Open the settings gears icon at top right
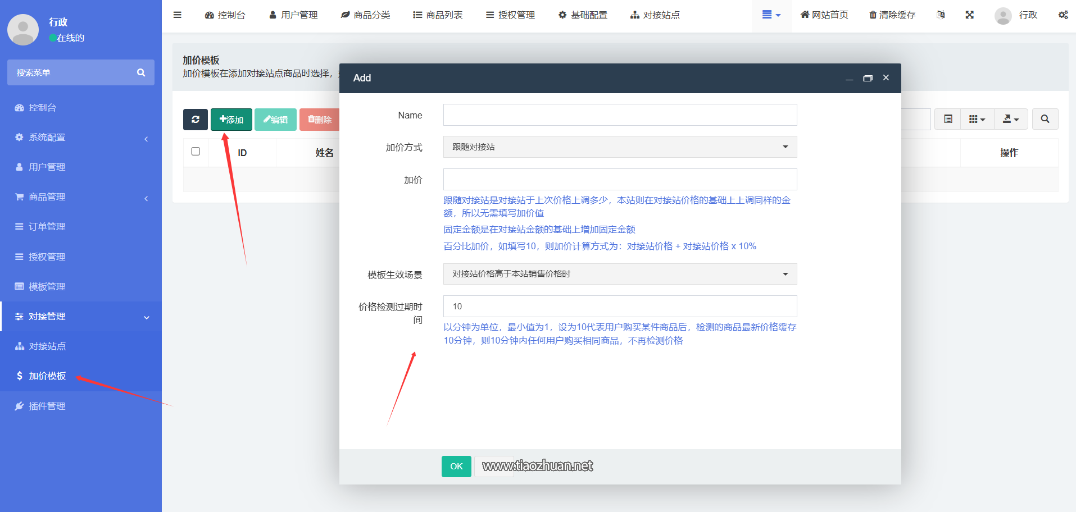Image resolution: width=1076 pixels, height=512 pixels. click(1063, 15)
